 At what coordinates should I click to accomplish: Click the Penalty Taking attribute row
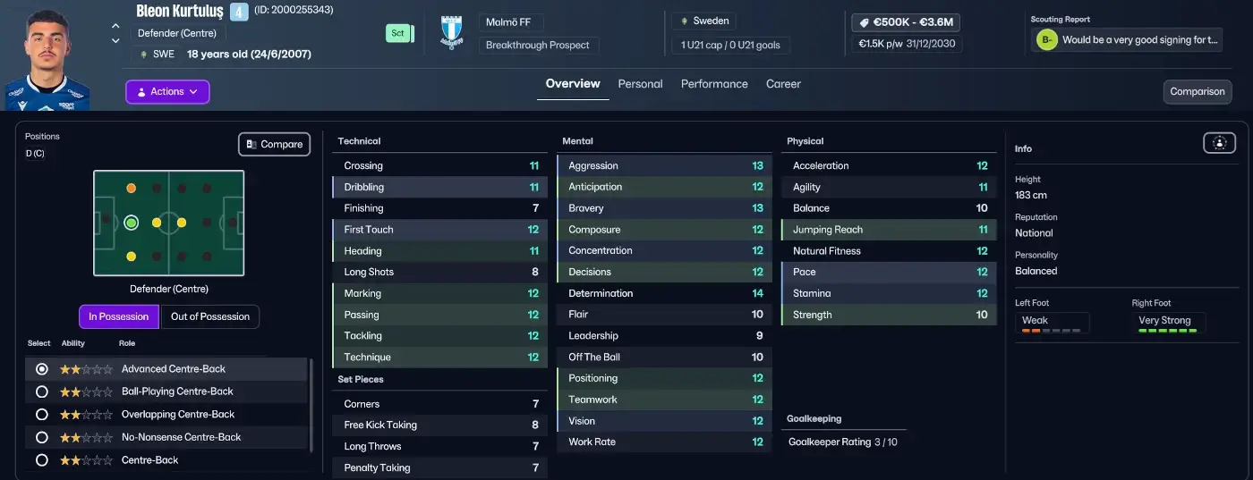pyautogui.click(x=439, y=467)
